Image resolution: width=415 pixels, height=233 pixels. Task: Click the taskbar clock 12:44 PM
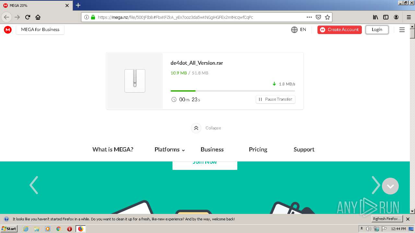click(x=398, y=229)
